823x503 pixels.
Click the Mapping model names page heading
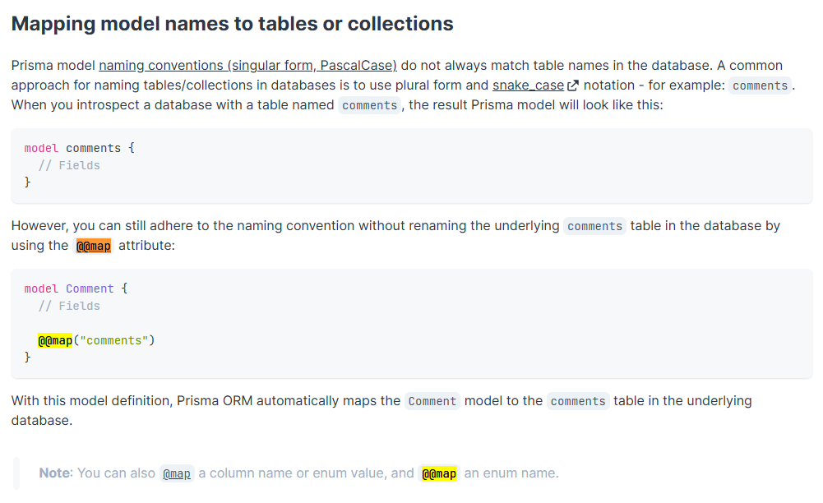tap(232, 23)
